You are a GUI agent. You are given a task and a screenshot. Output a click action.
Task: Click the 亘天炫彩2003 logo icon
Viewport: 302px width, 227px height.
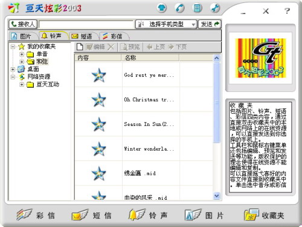(13, 8)
